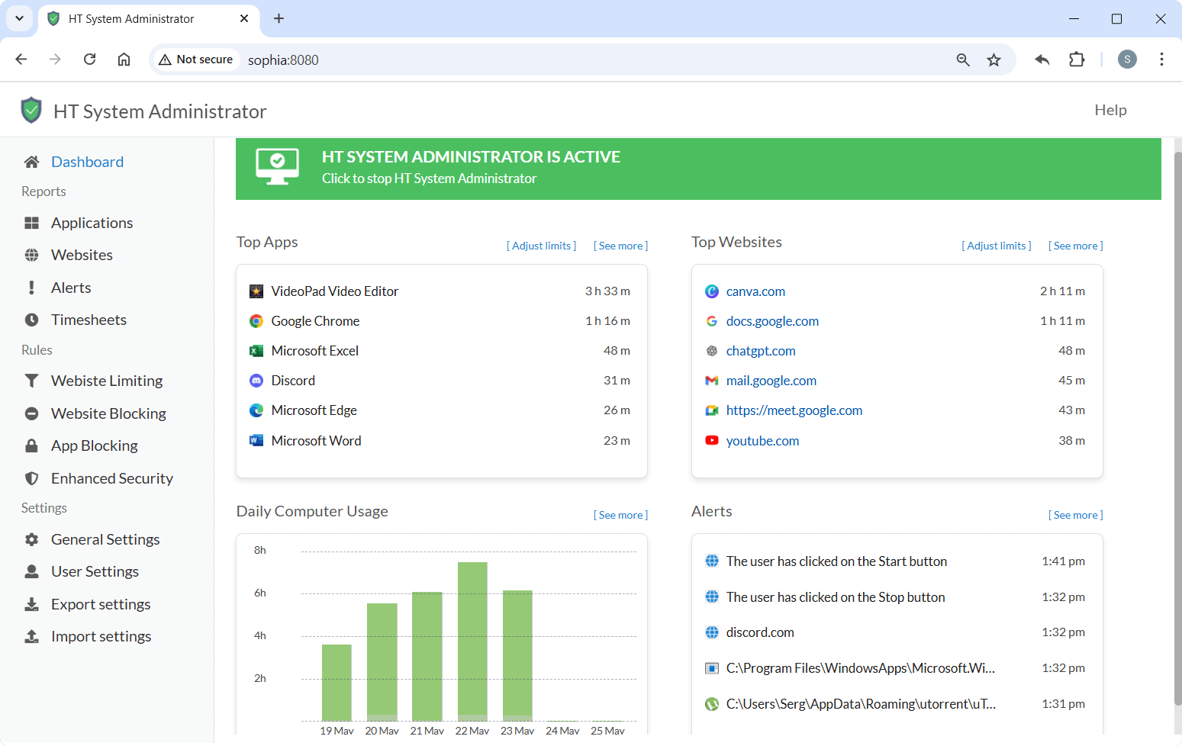The width and height of the screenshot is (1182, 746).
Task: Click the Alerts exclamation icon
Action: [31, 288]
